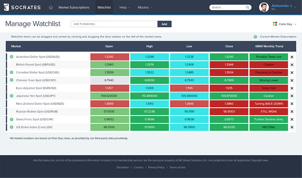
Task: Select Euro Adjusted Spot (EURUSD) name
Action: [x=36, y=88]
